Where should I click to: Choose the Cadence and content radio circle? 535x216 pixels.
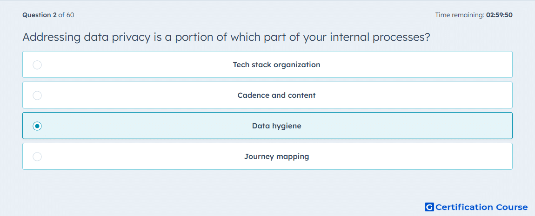37,95
